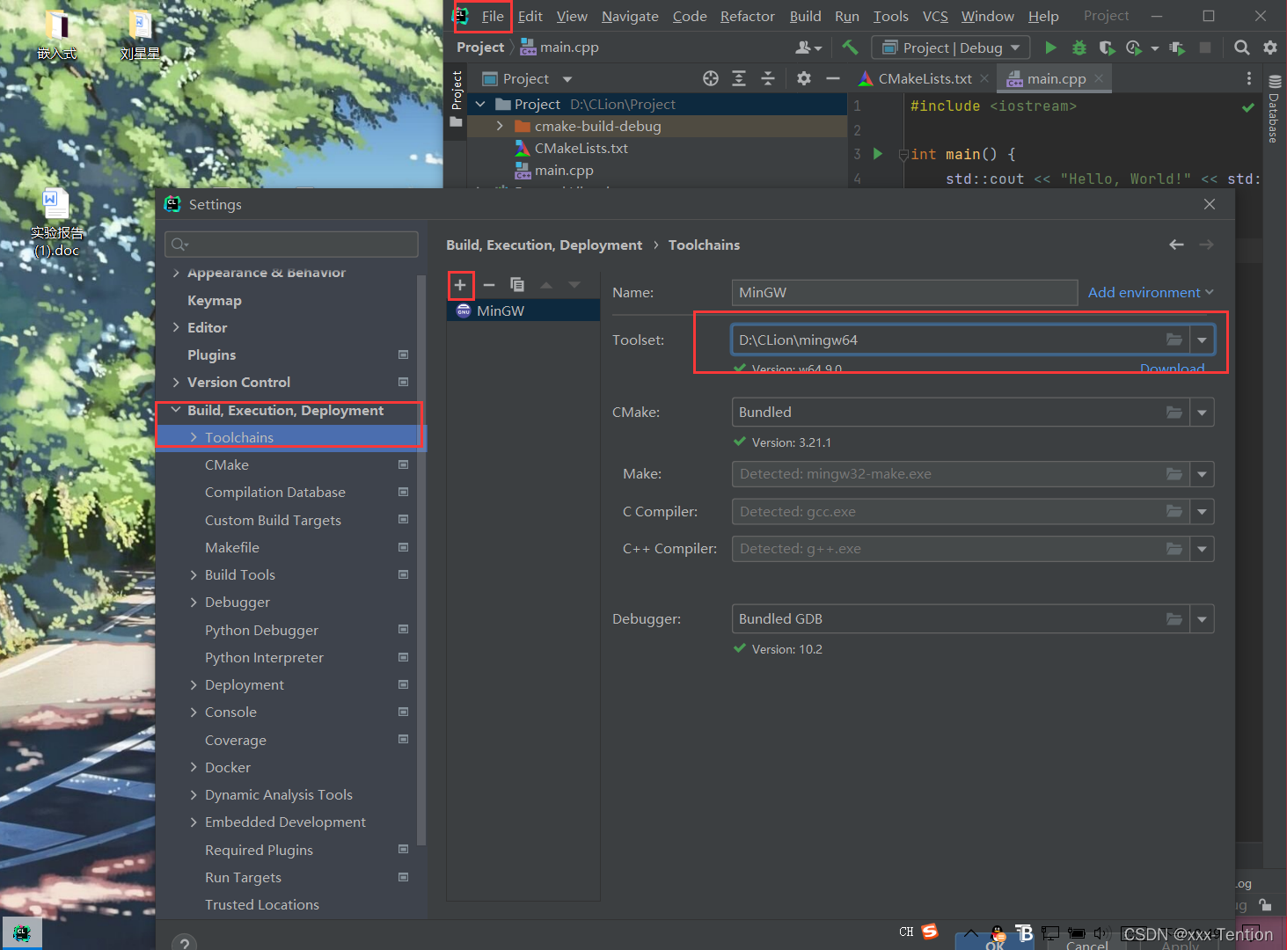1287x950 pixels.
Task: Switch to the CMakeLists.txt editor tab
Action: tap(924, 79)
